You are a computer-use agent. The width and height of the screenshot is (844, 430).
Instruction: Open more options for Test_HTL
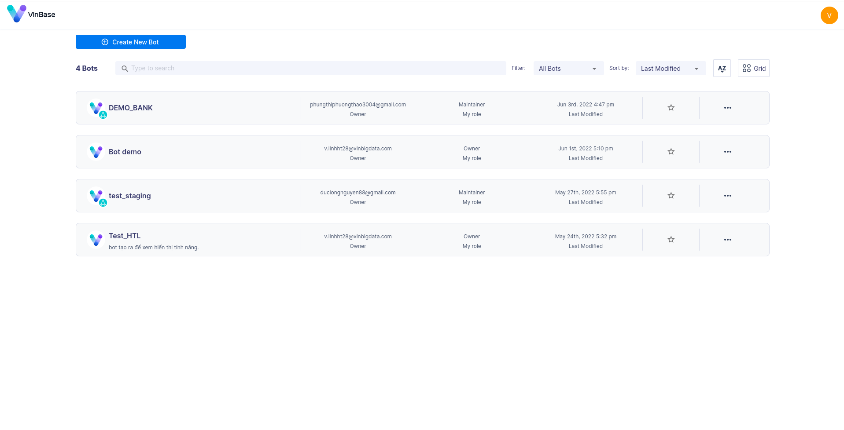(728, 240)
